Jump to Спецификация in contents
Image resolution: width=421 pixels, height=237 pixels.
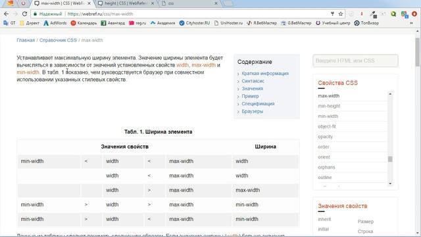point(258,103)
